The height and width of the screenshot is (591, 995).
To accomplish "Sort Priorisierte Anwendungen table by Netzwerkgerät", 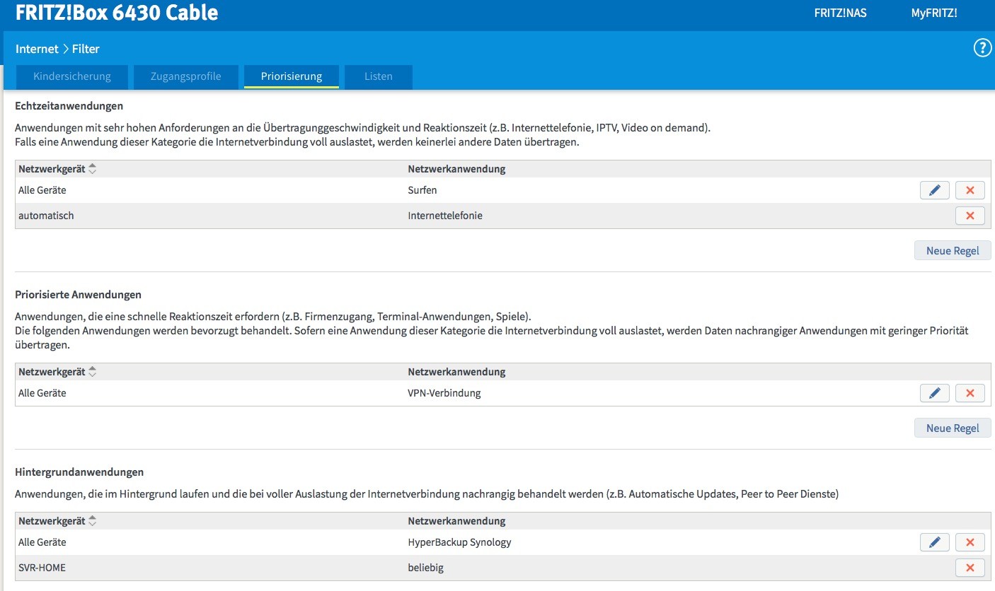I will click(x=92, y=372).
